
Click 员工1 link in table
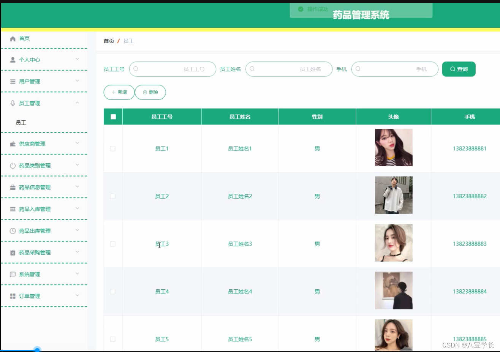(x=161, y=148)
